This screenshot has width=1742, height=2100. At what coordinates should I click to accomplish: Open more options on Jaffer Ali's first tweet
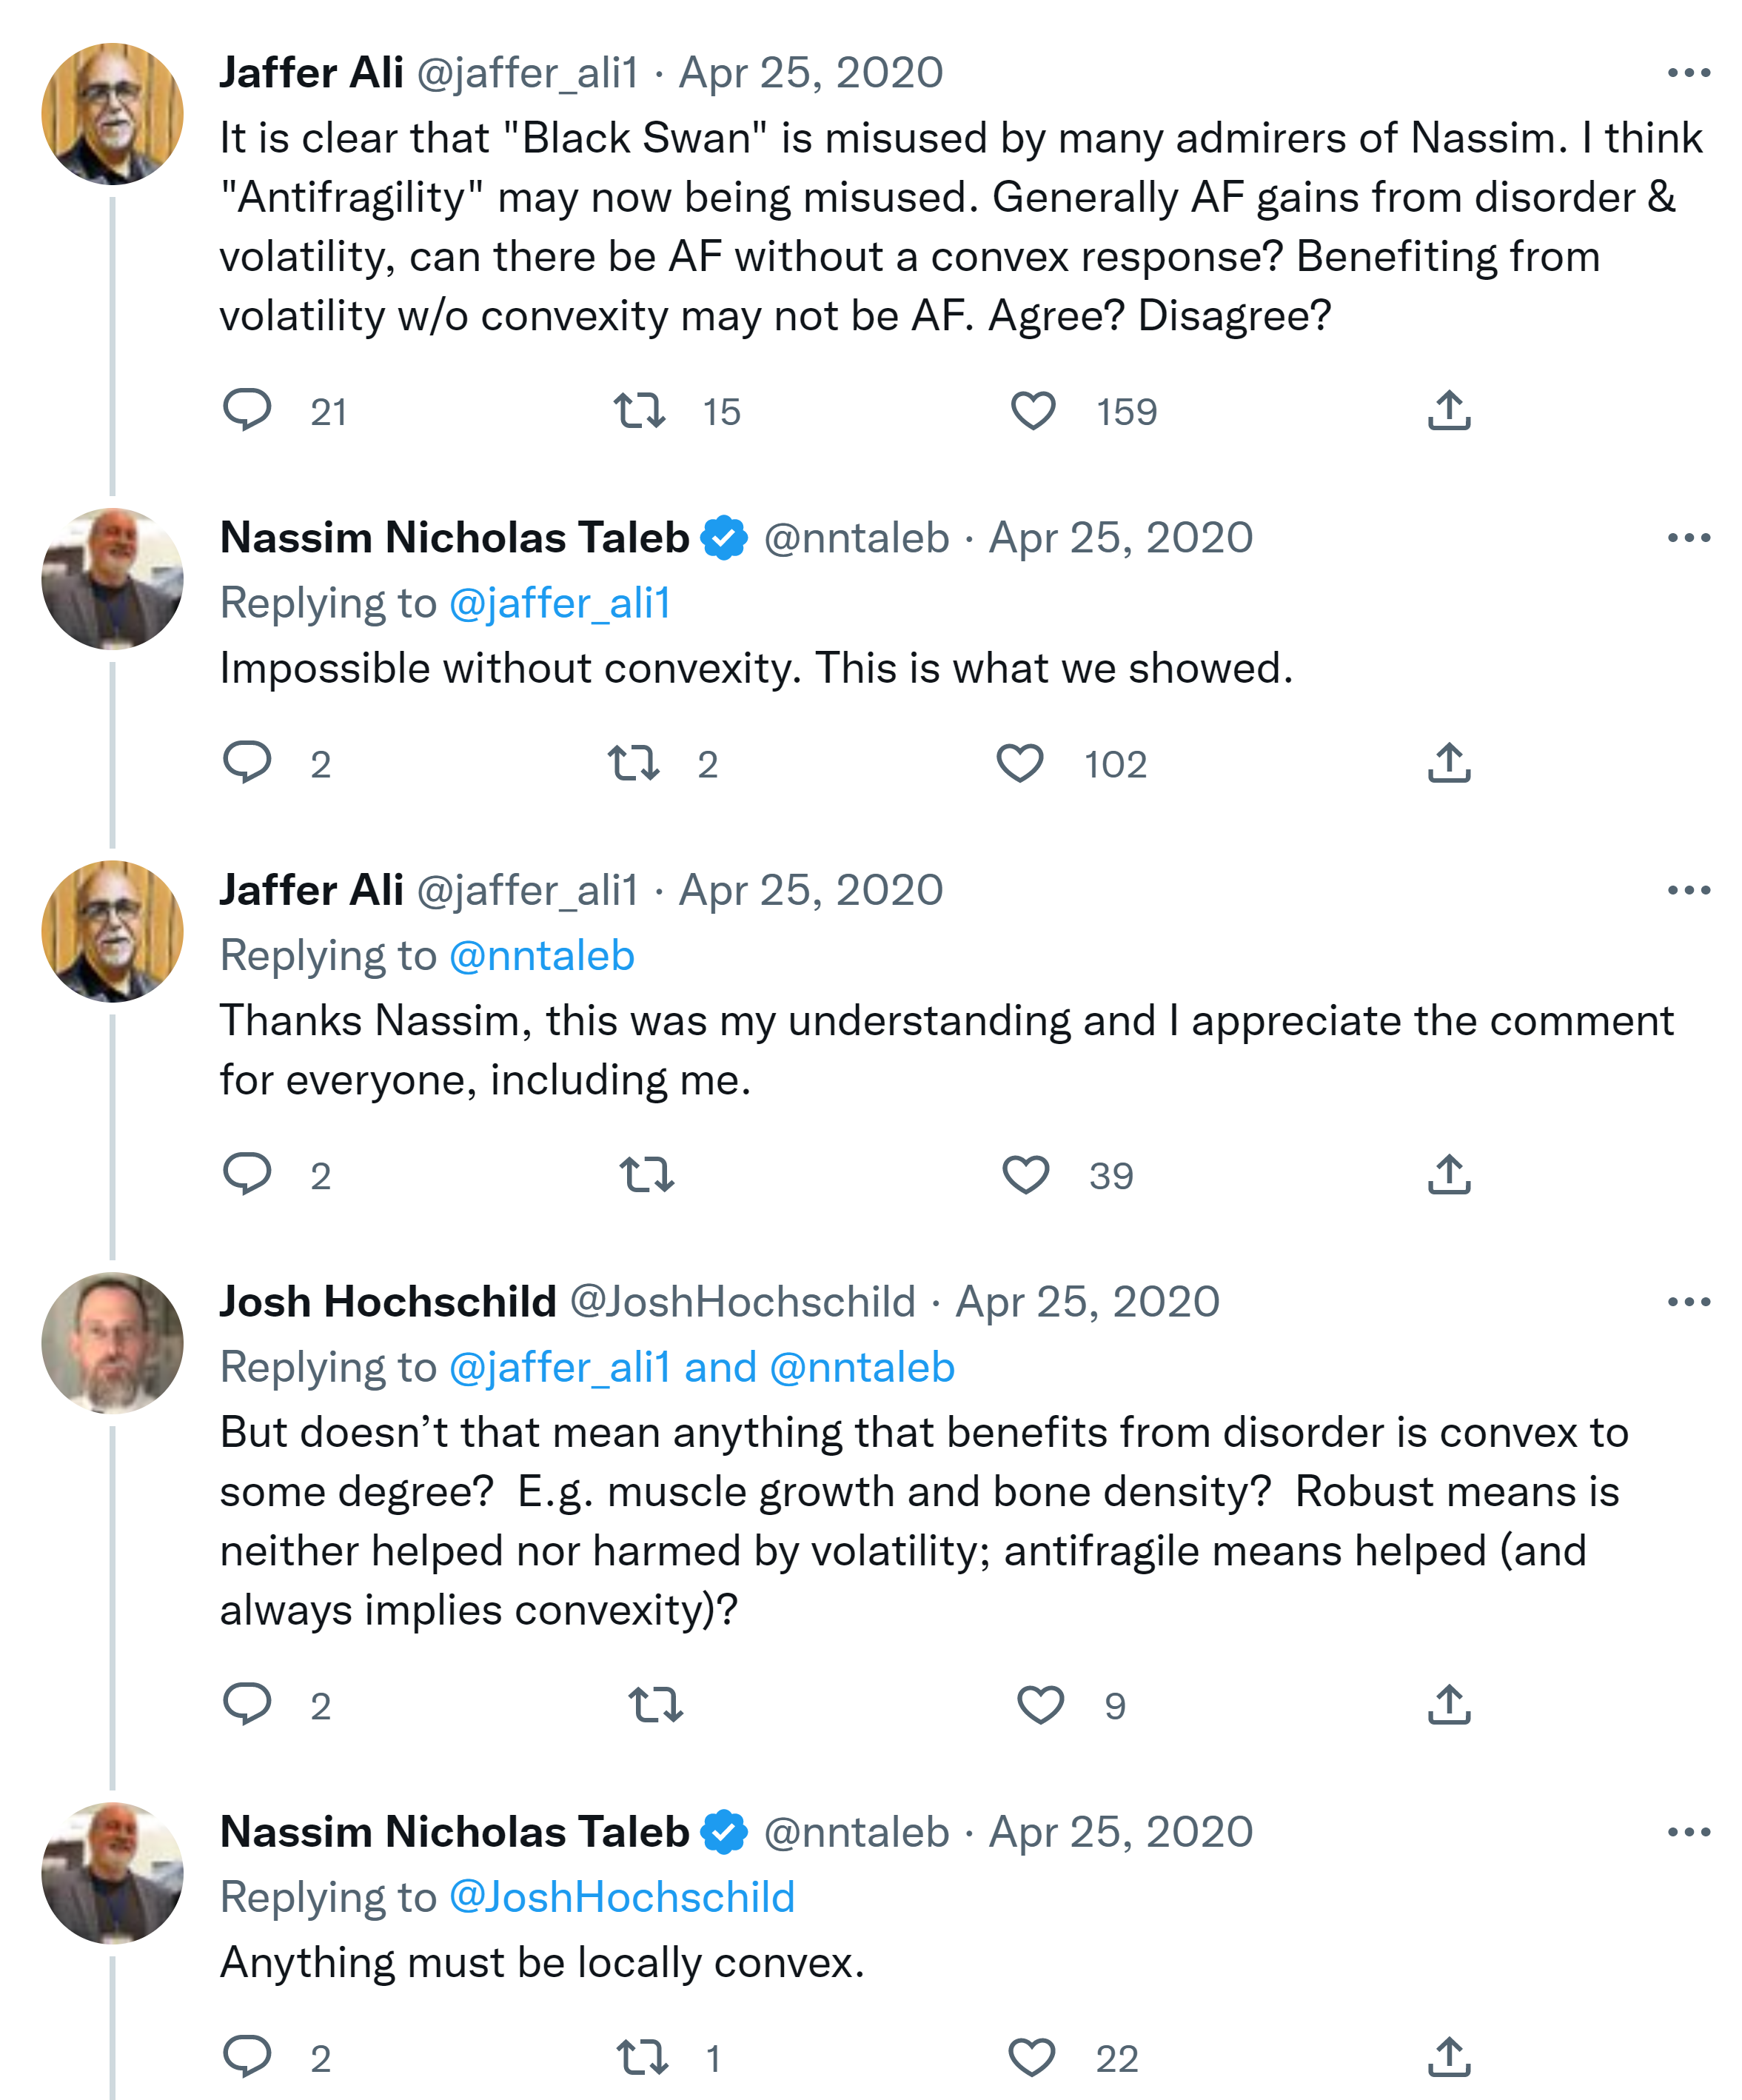pos(1689,73)
